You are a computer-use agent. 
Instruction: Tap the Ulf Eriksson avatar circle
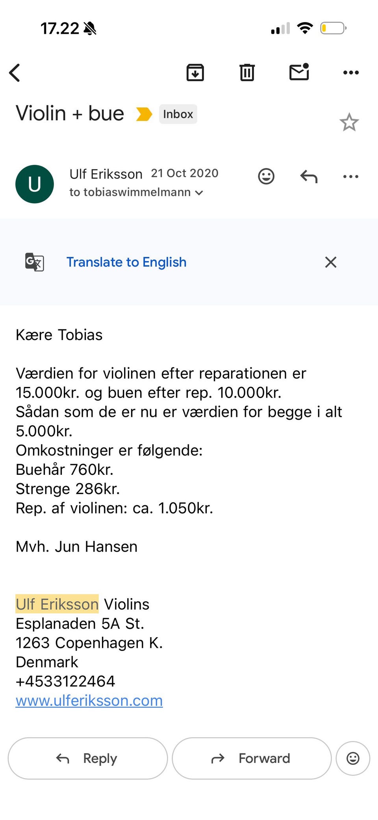tap(35, 184)
